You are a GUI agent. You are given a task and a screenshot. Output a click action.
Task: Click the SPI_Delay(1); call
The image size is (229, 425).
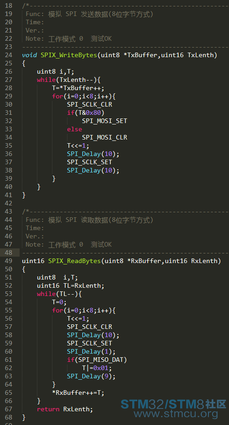click(91, 351)
